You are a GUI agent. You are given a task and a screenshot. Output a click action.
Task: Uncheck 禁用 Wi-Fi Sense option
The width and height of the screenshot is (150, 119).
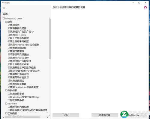tap(9, 35)
